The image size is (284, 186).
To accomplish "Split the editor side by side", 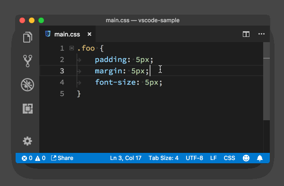I will pyautogui.click(x=246, y=34).
